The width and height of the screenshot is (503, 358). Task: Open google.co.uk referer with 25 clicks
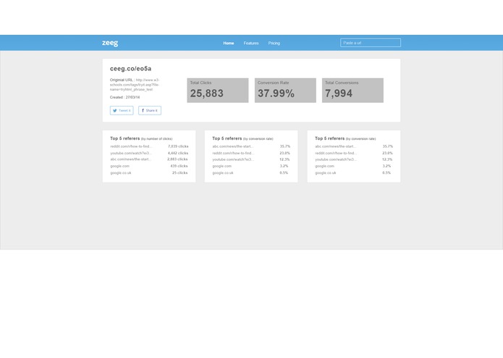tap(121, 172)
